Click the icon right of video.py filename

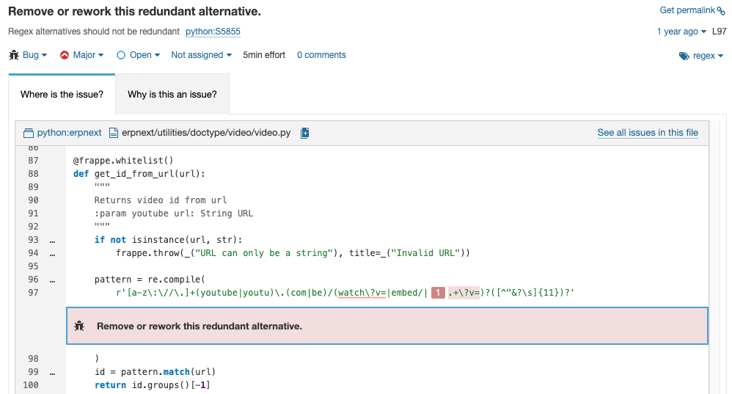coord(305,133)
